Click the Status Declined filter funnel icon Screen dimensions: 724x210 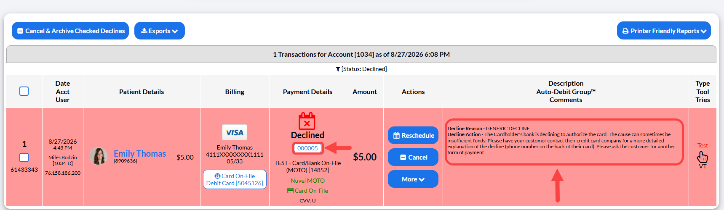338,69
